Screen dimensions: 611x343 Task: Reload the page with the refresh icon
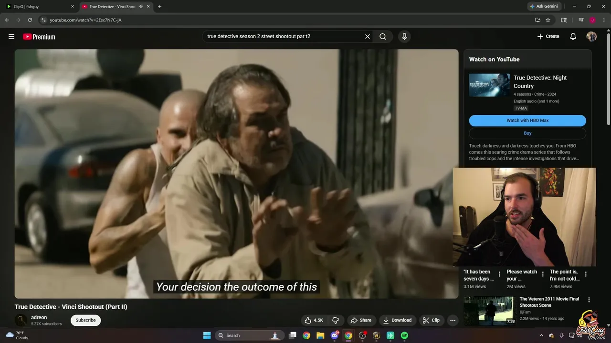click(x=30, y=20)
